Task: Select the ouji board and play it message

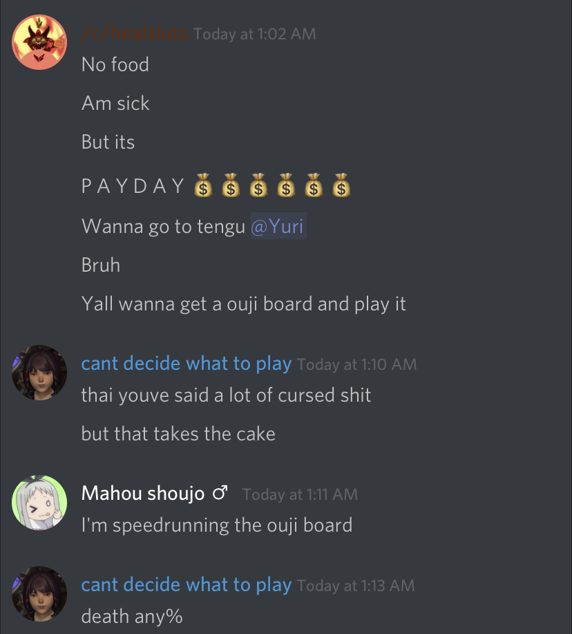Action: coord(244,304)
